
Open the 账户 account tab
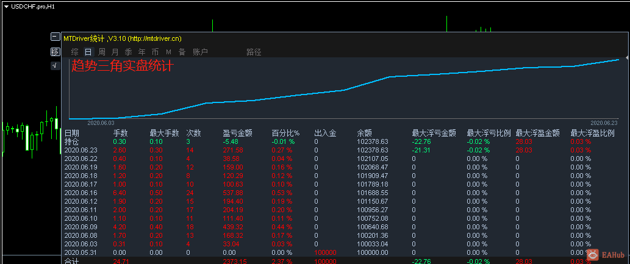pyautogui.click(x=200, y=51)
